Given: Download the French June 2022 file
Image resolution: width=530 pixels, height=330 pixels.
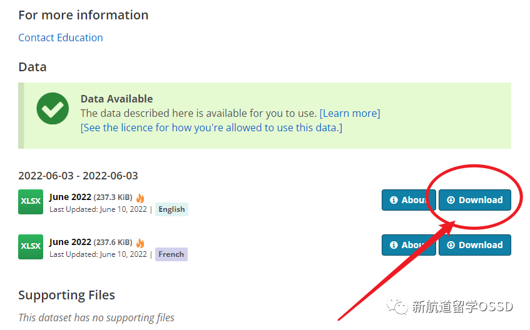Looking at the screenshot, I should [x=474, y=245].
